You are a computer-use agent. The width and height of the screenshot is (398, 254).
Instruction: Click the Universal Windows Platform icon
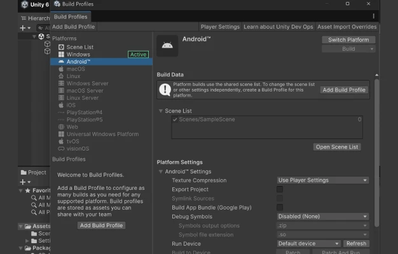point(61,134)
